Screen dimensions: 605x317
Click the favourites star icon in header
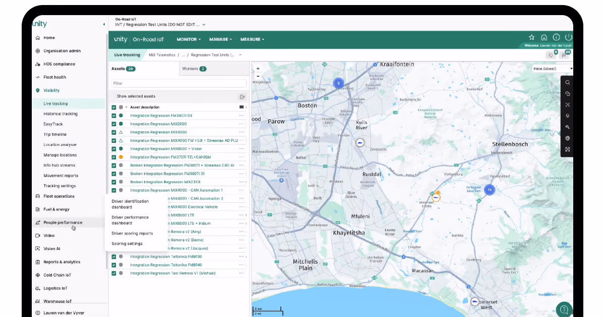pos(531,37)
